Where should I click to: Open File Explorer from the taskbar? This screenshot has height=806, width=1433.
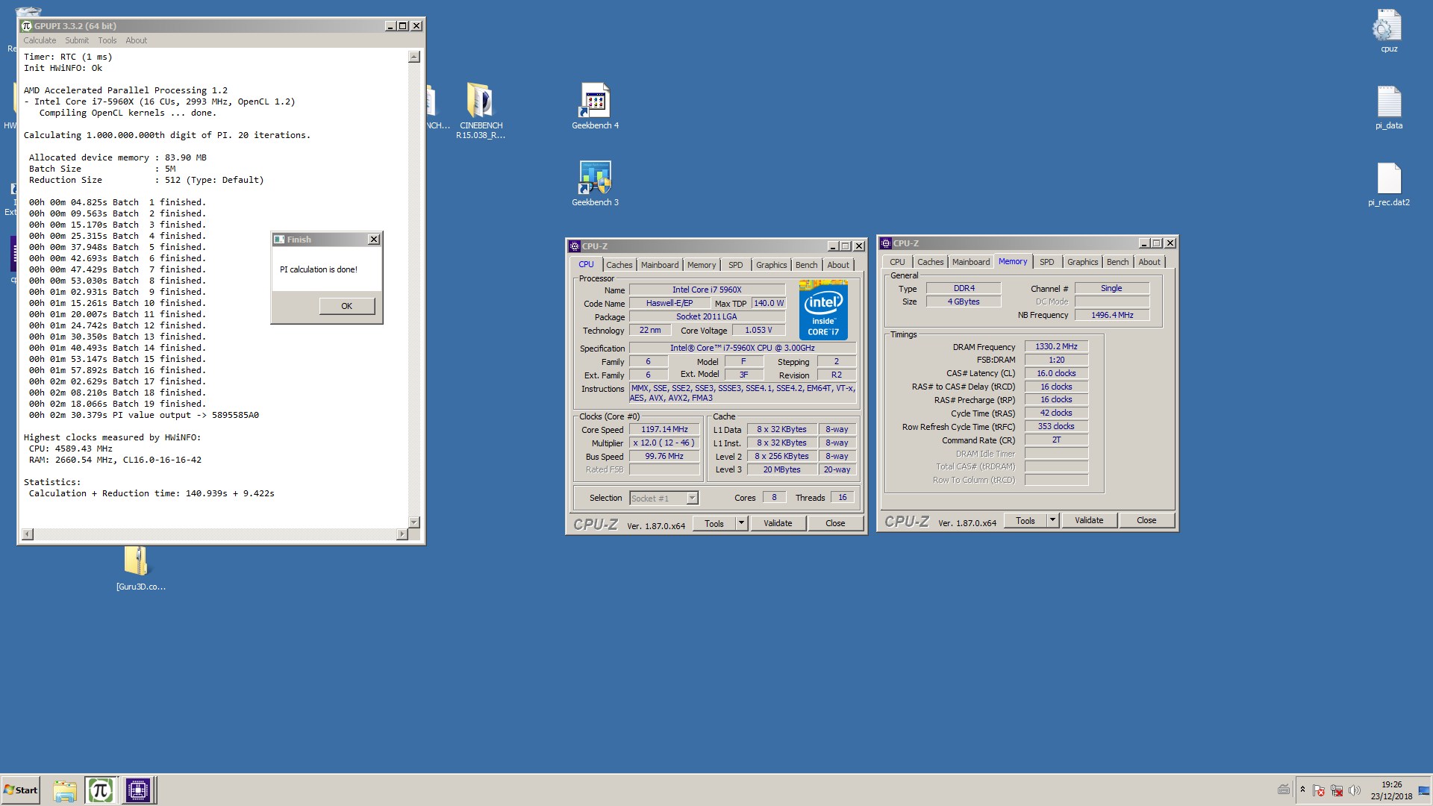[65, 790]
